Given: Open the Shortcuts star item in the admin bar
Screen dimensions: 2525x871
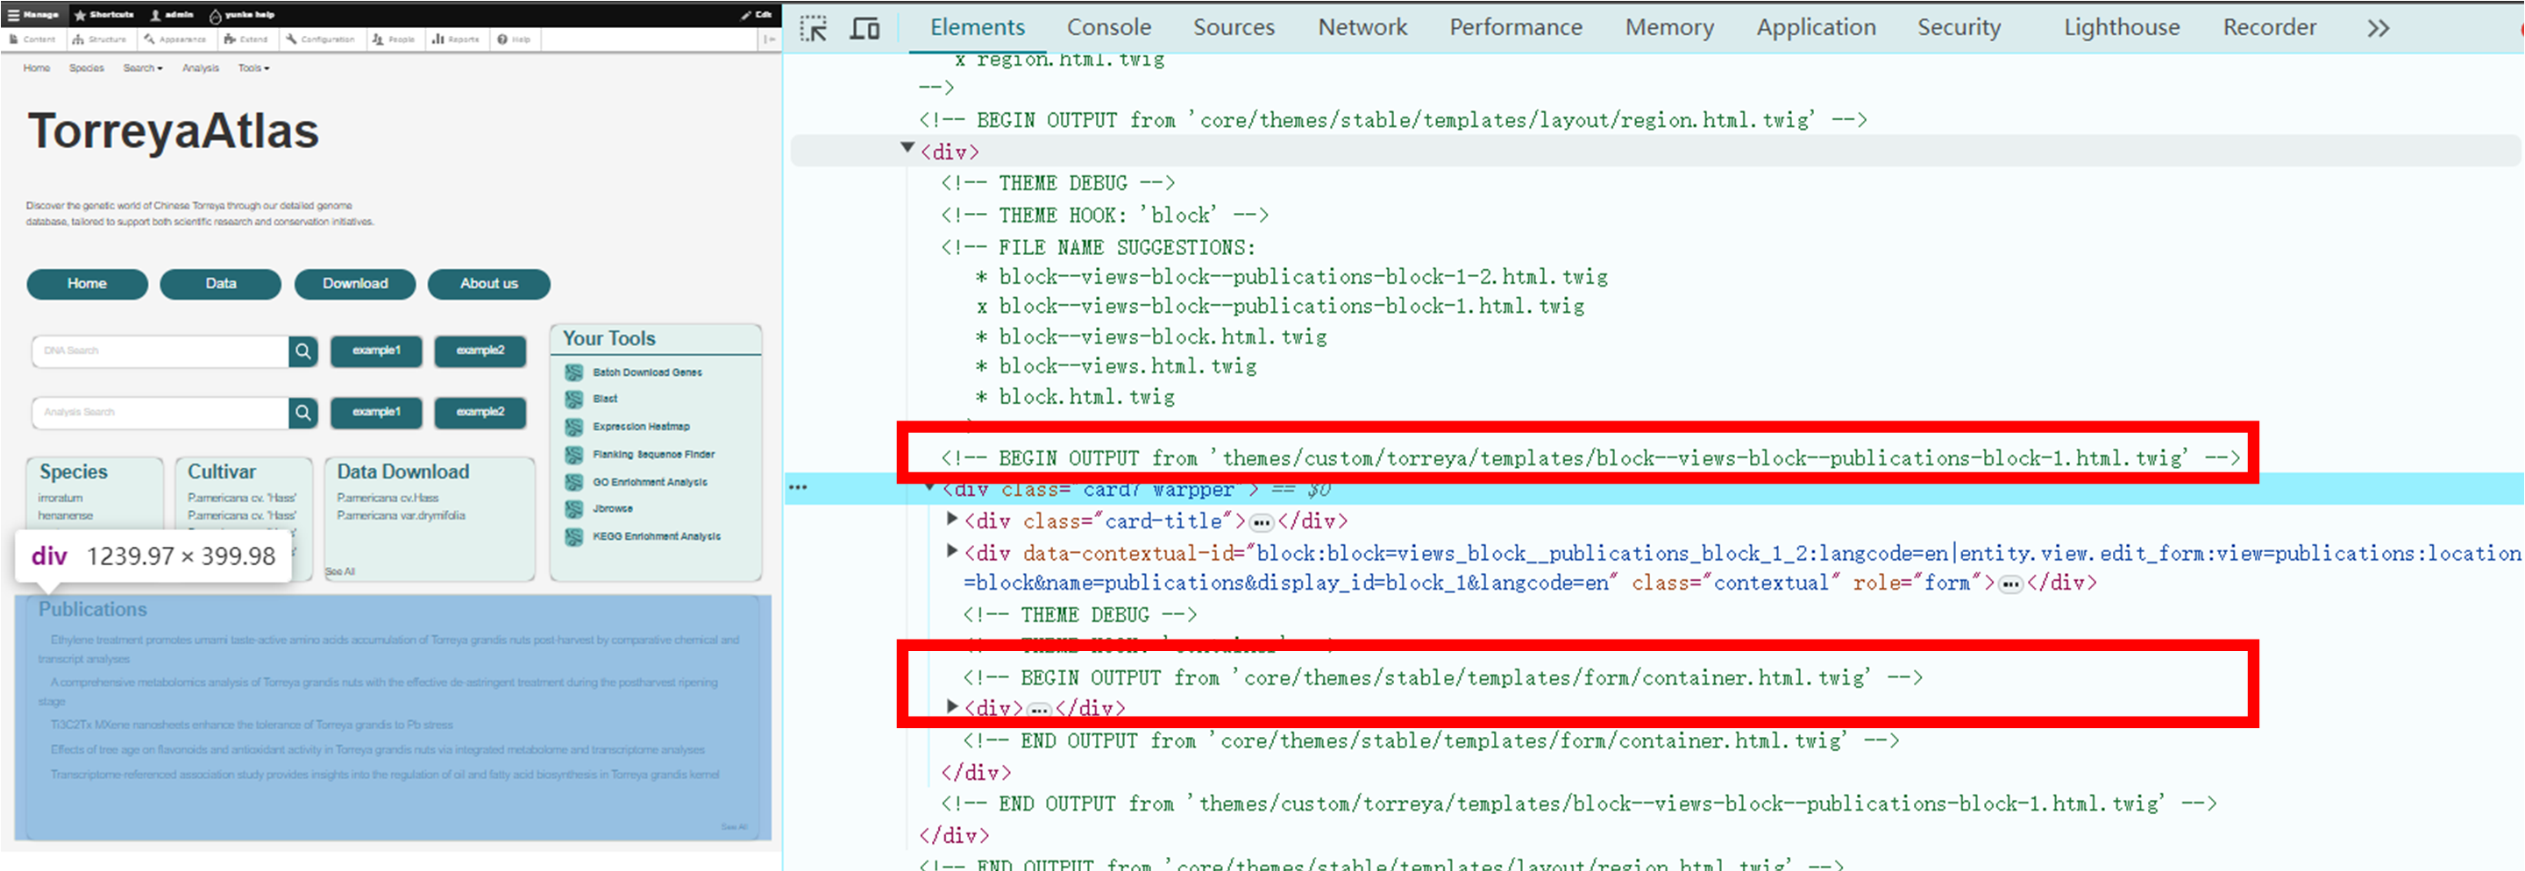Looking at the screenshot, I should [x=105, y=15].
